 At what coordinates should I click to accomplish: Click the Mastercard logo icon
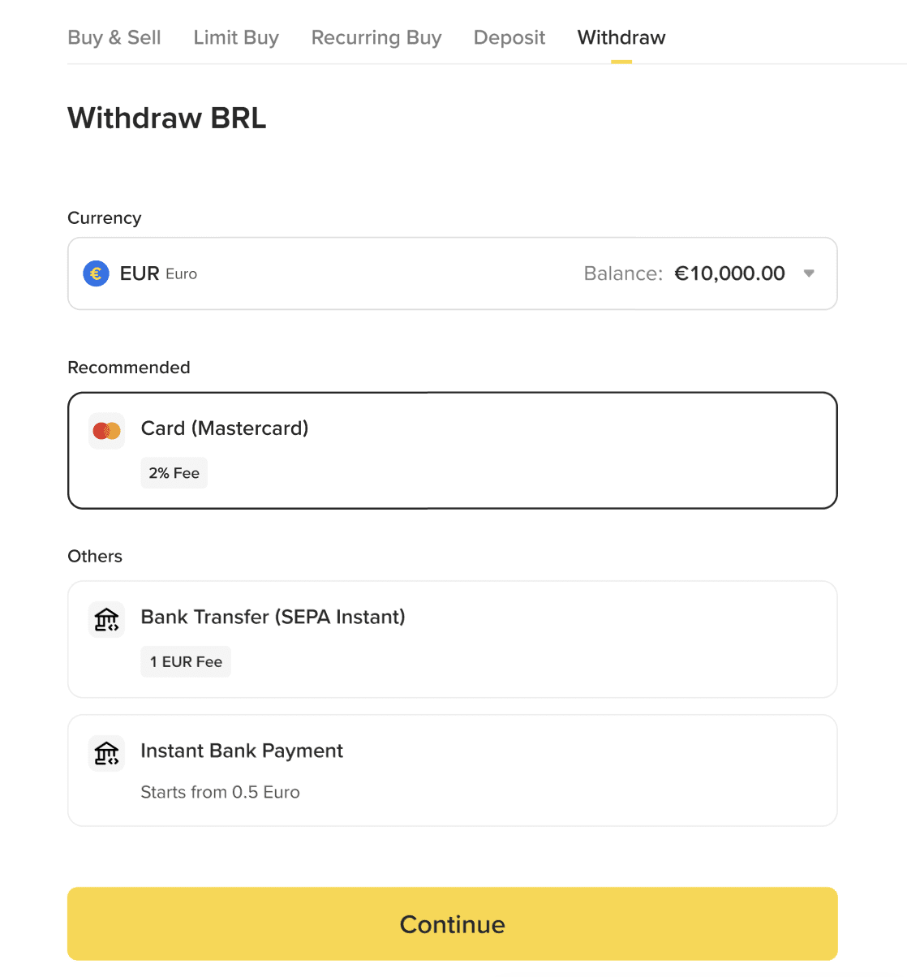[x=106, y=431]
